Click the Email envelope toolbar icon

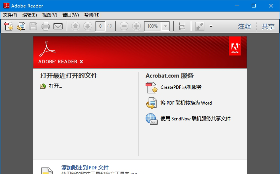[x=58, y=26]
